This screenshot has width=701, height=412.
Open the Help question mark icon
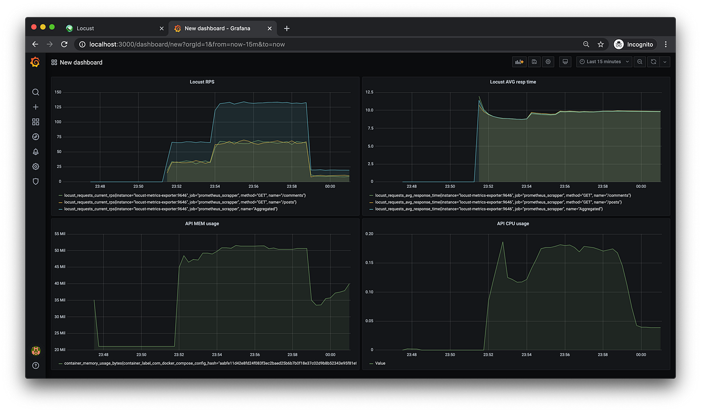[36, 365]
